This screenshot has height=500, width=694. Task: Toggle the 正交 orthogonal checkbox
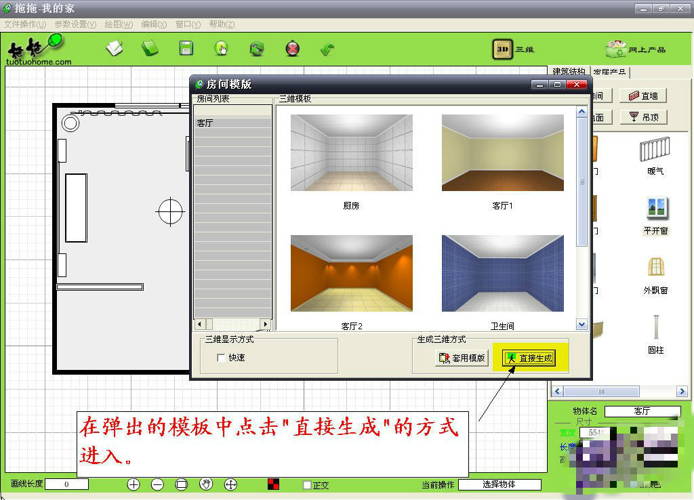[x=307, y=485]
